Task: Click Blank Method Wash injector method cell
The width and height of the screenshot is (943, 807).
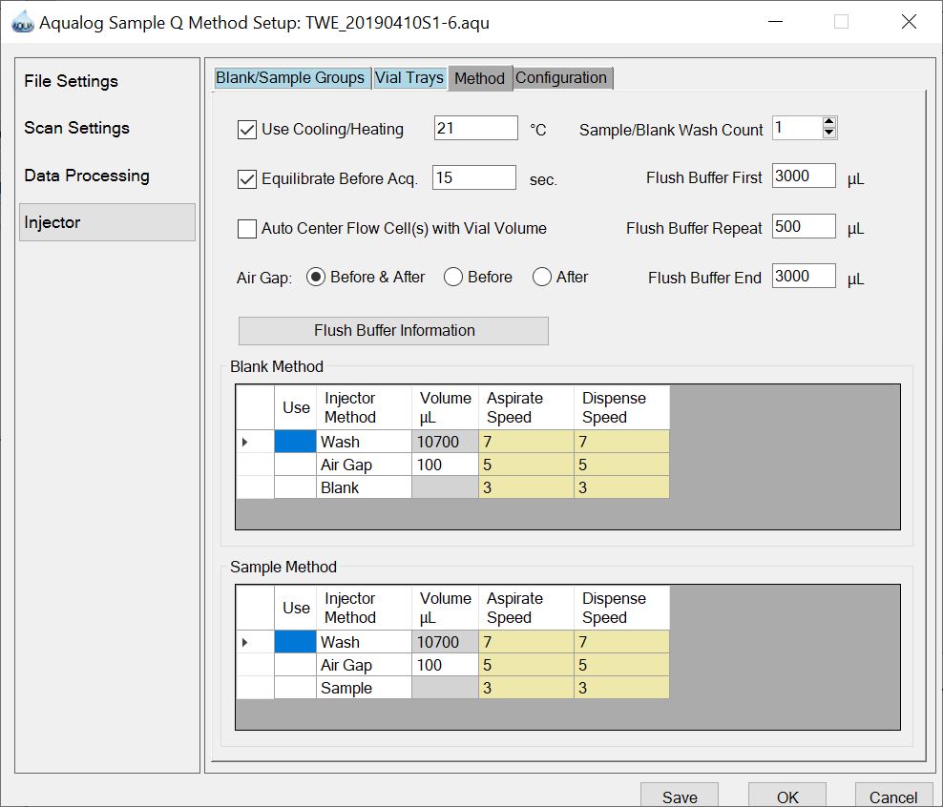Action: [364, 442]
